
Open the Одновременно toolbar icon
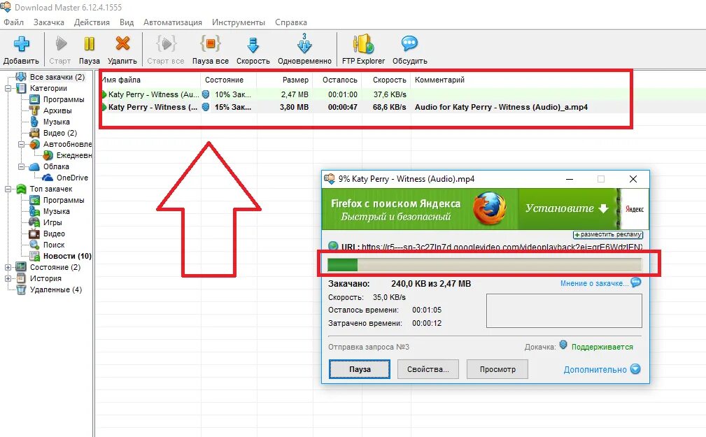coord(304,44)
